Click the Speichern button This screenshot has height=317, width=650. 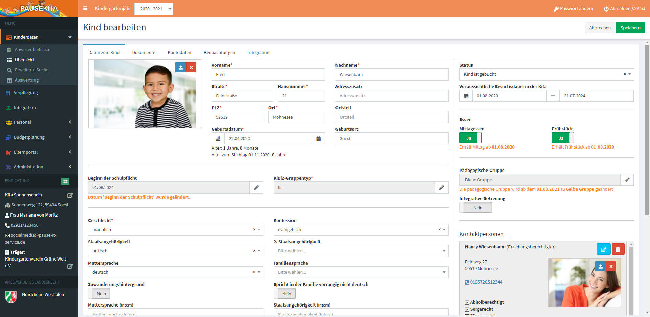630,28
